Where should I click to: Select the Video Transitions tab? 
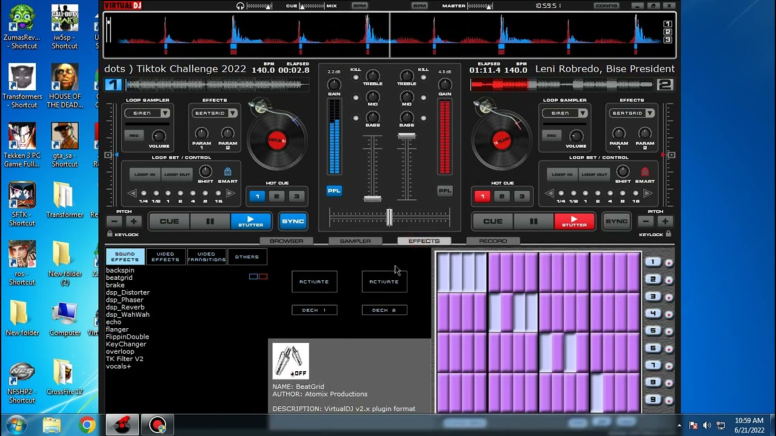pos(206,257)
